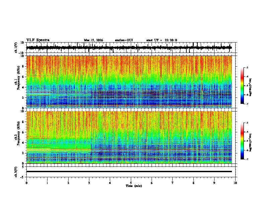The image size is (265, 205).
Task: Click time axis tick label "0"
Action: 26,183
